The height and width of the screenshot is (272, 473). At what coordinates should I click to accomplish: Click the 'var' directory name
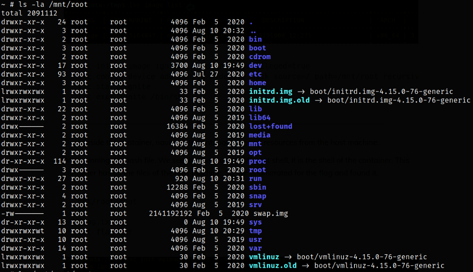(x=255, y=248)
